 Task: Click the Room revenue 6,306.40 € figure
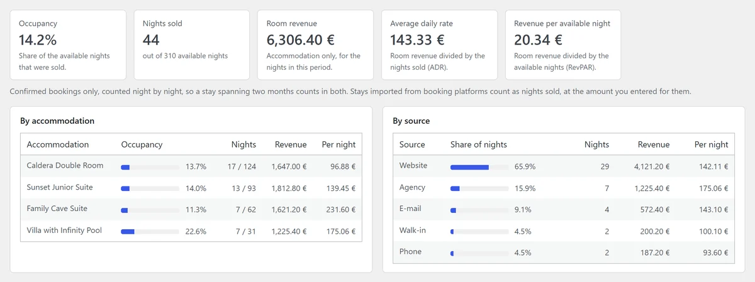pyautogui.click(x=300, y=40)
